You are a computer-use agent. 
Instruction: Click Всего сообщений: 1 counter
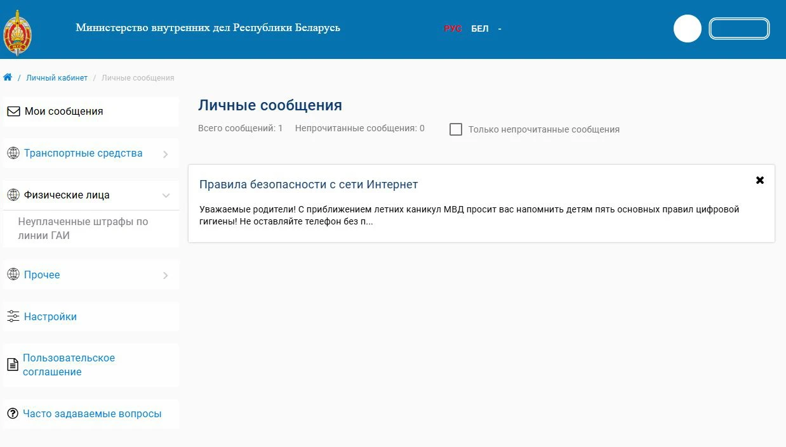coord(241,128)
